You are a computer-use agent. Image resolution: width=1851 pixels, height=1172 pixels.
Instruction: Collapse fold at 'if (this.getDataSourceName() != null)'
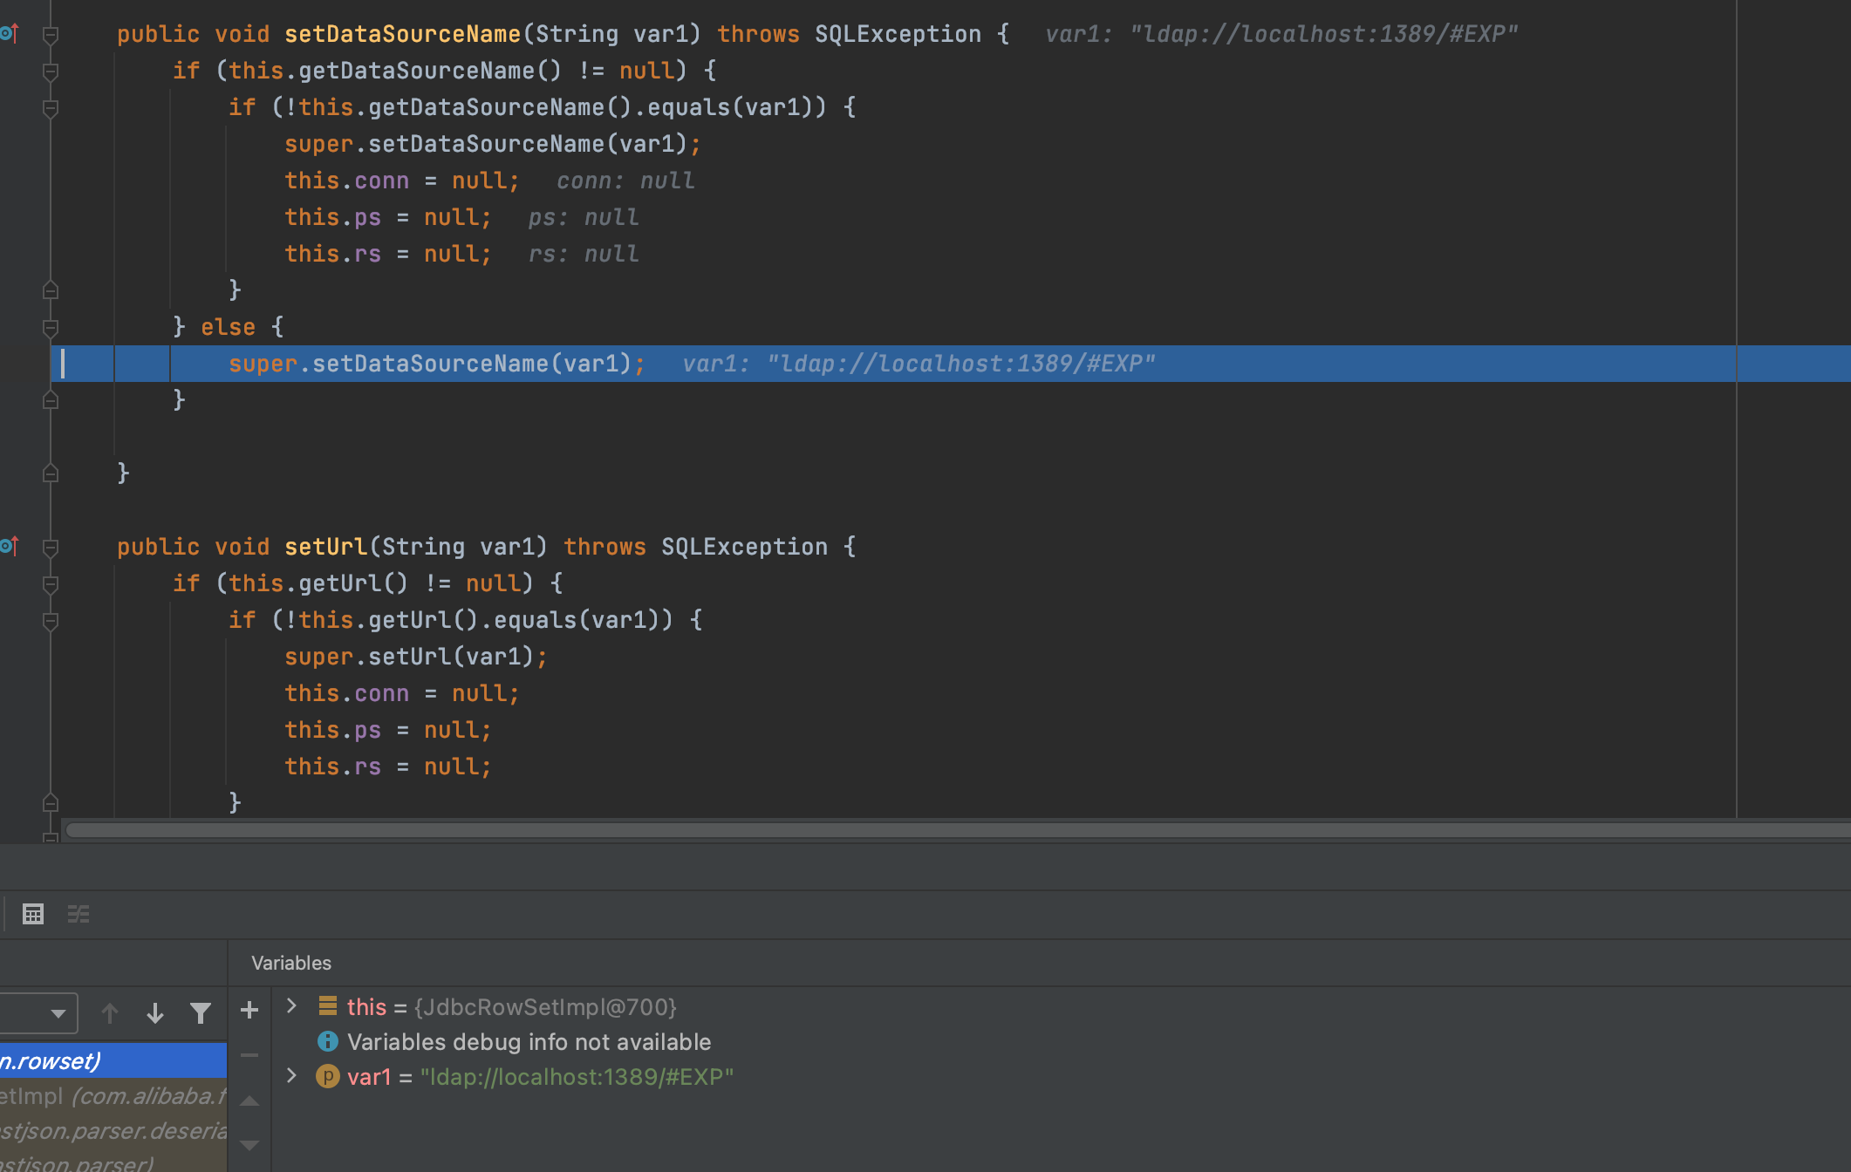tap(51, 72)
